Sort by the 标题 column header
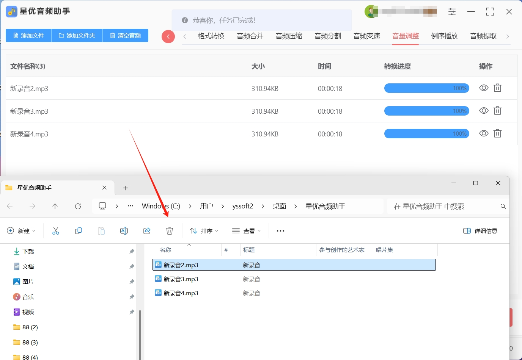This screenshot has height=360, width=522. (x=249, y=250)
